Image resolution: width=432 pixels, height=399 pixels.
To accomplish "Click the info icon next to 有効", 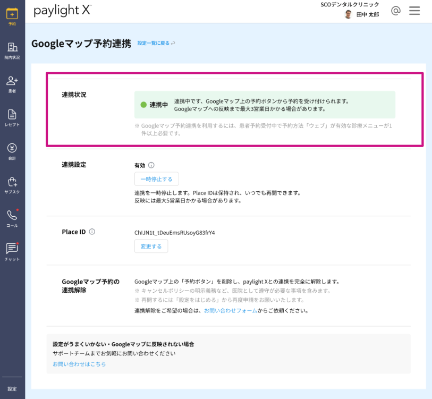I will tap(151, 165).
